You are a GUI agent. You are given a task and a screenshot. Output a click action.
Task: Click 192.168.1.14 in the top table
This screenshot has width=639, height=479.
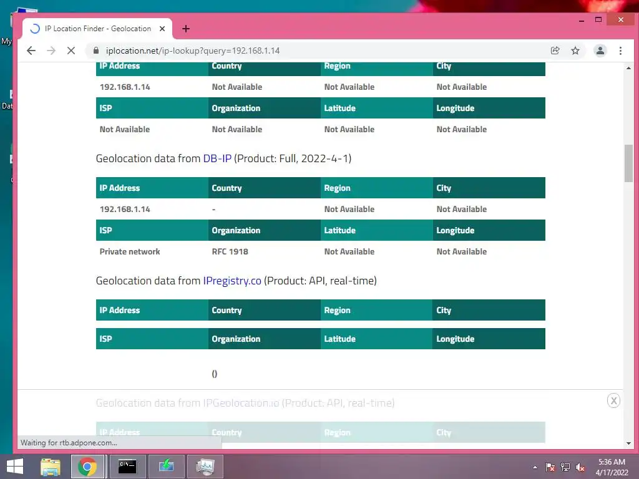coord(125,87)
